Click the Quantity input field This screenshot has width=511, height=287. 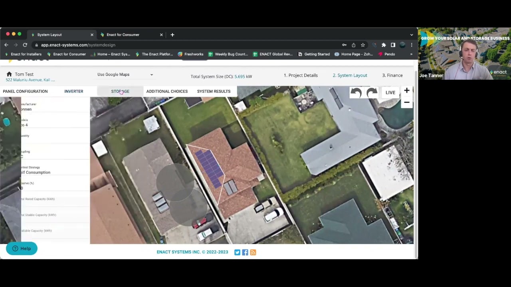pos(55,140)
